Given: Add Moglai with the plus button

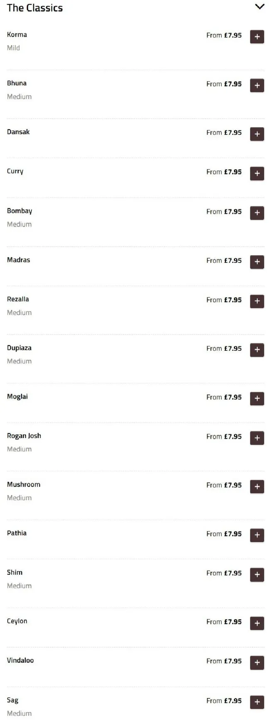Looking at the screenshot, I should point(257,399).
